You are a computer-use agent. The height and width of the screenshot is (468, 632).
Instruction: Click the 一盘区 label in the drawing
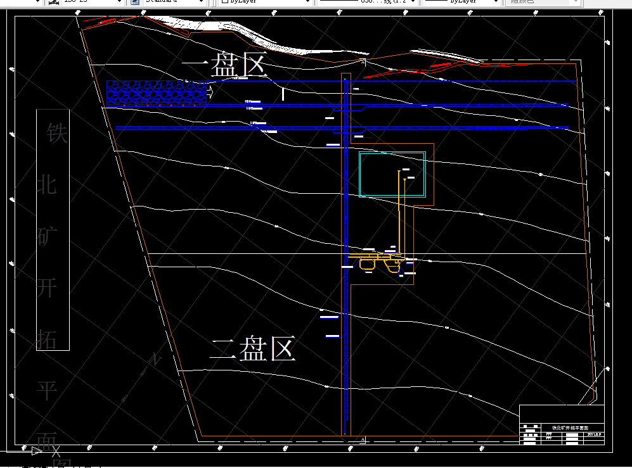tap(224, 65)
